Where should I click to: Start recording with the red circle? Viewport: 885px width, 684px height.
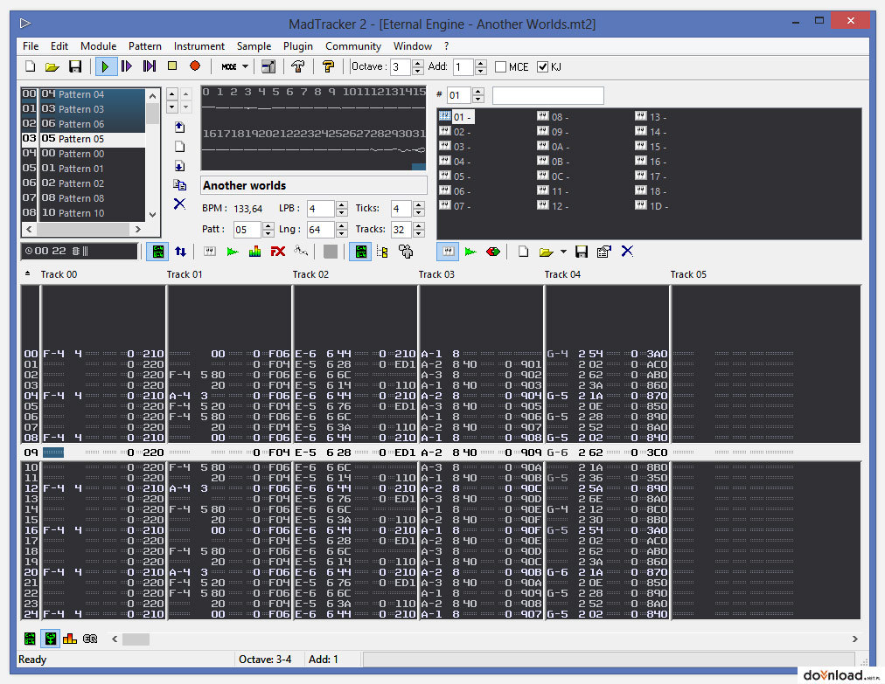[x=195, y=66]
